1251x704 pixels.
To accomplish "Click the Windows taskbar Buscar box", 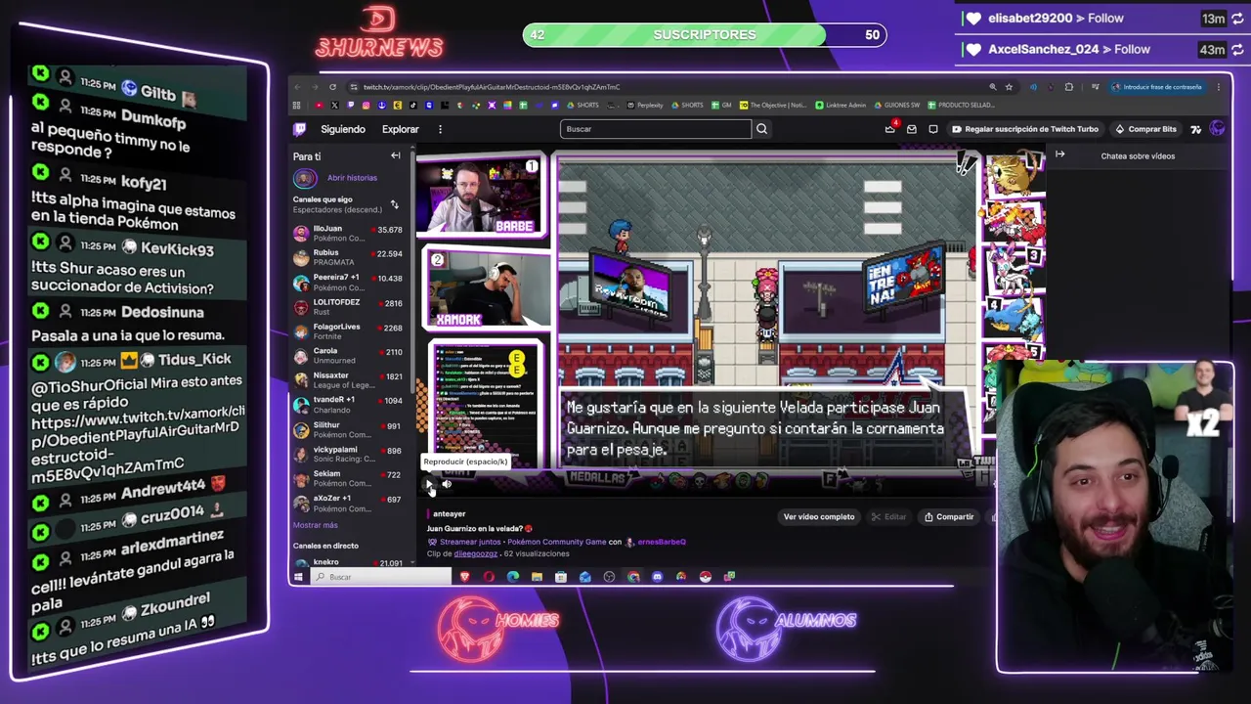I will pos(382,577).
